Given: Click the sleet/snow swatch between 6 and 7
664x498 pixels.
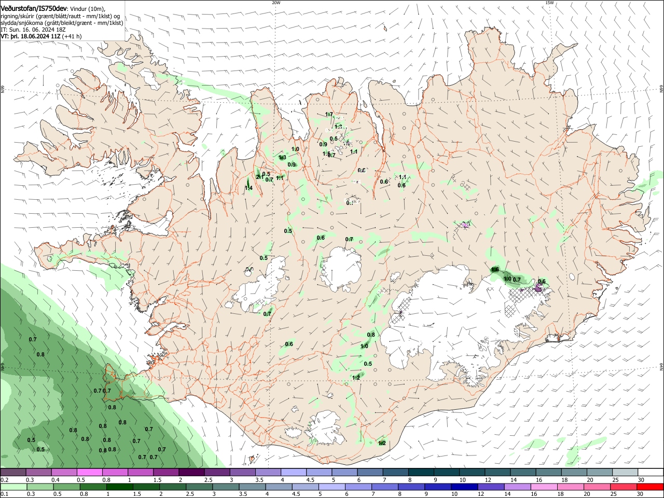Looking at the screenshot, I should [370, 472].
